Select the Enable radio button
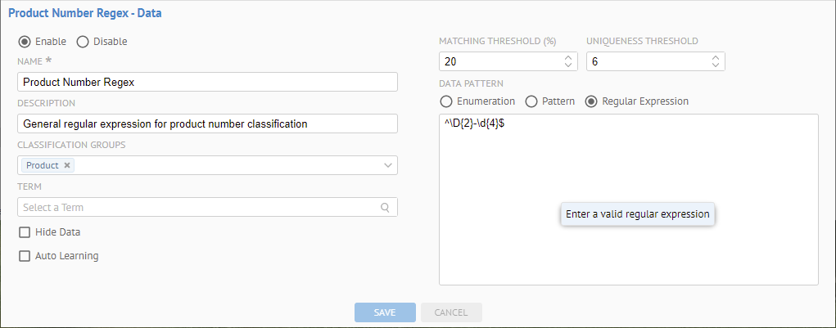Viewport: 836px width, 328px height. click(x=25, y=42)
